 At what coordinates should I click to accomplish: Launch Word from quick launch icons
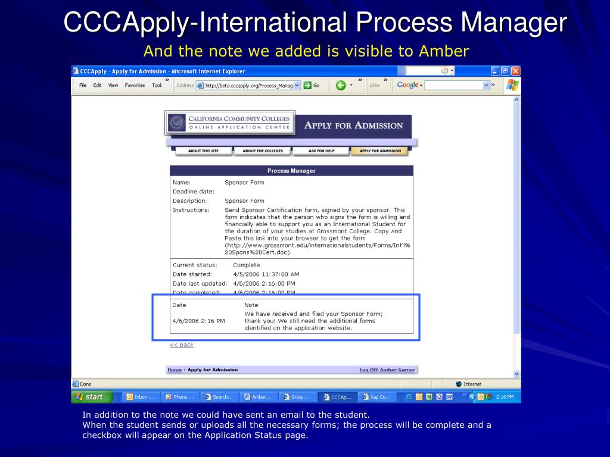[x=449, y=397]
